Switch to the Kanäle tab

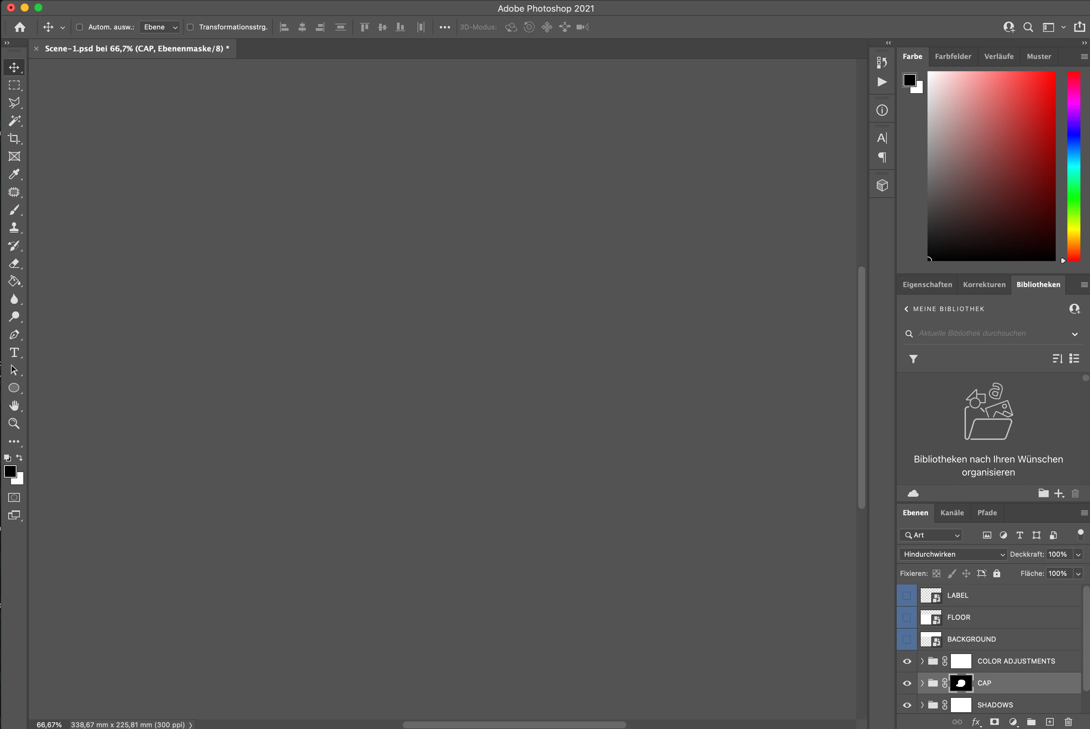point(952,512)
